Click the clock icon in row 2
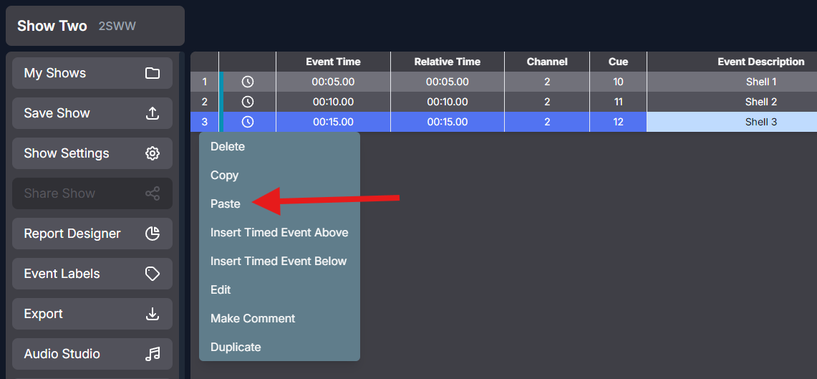Viewport: 817px width, 379px height. [x=248, y=102]
